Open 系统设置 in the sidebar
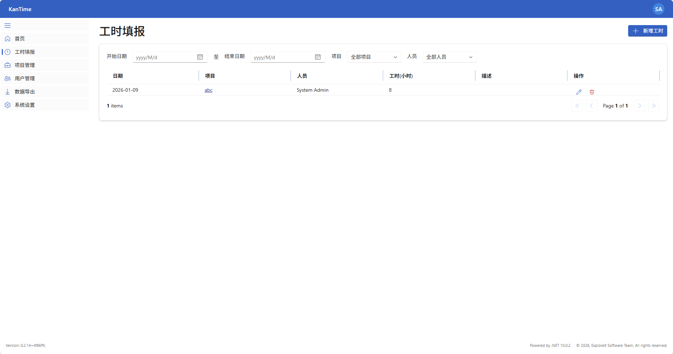This screenshot has height=354, width=673. pos(24,105)
